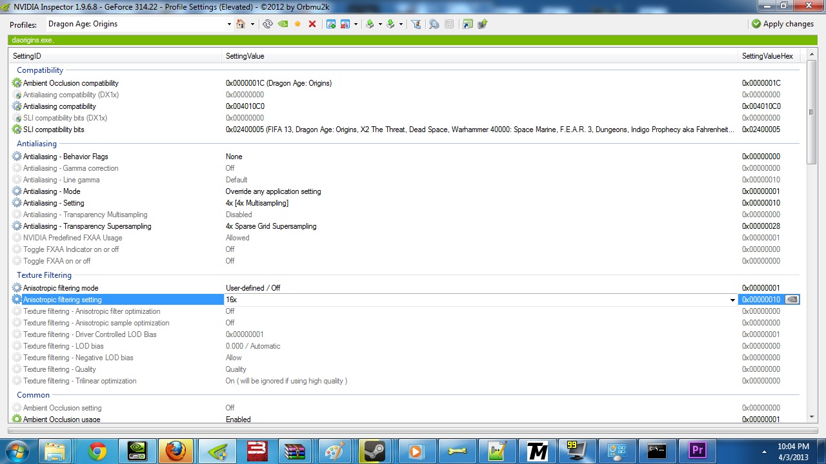Sort by the SettingValueHex column header
This screenshot has height=464, width=826.
click(769, 56)
